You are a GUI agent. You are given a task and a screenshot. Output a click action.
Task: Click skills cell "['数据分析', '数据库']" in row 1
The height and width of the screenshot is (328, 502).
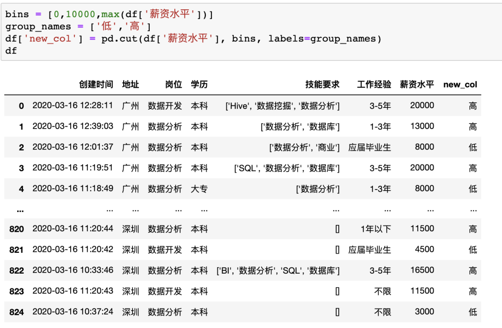(x=300, y=127)
